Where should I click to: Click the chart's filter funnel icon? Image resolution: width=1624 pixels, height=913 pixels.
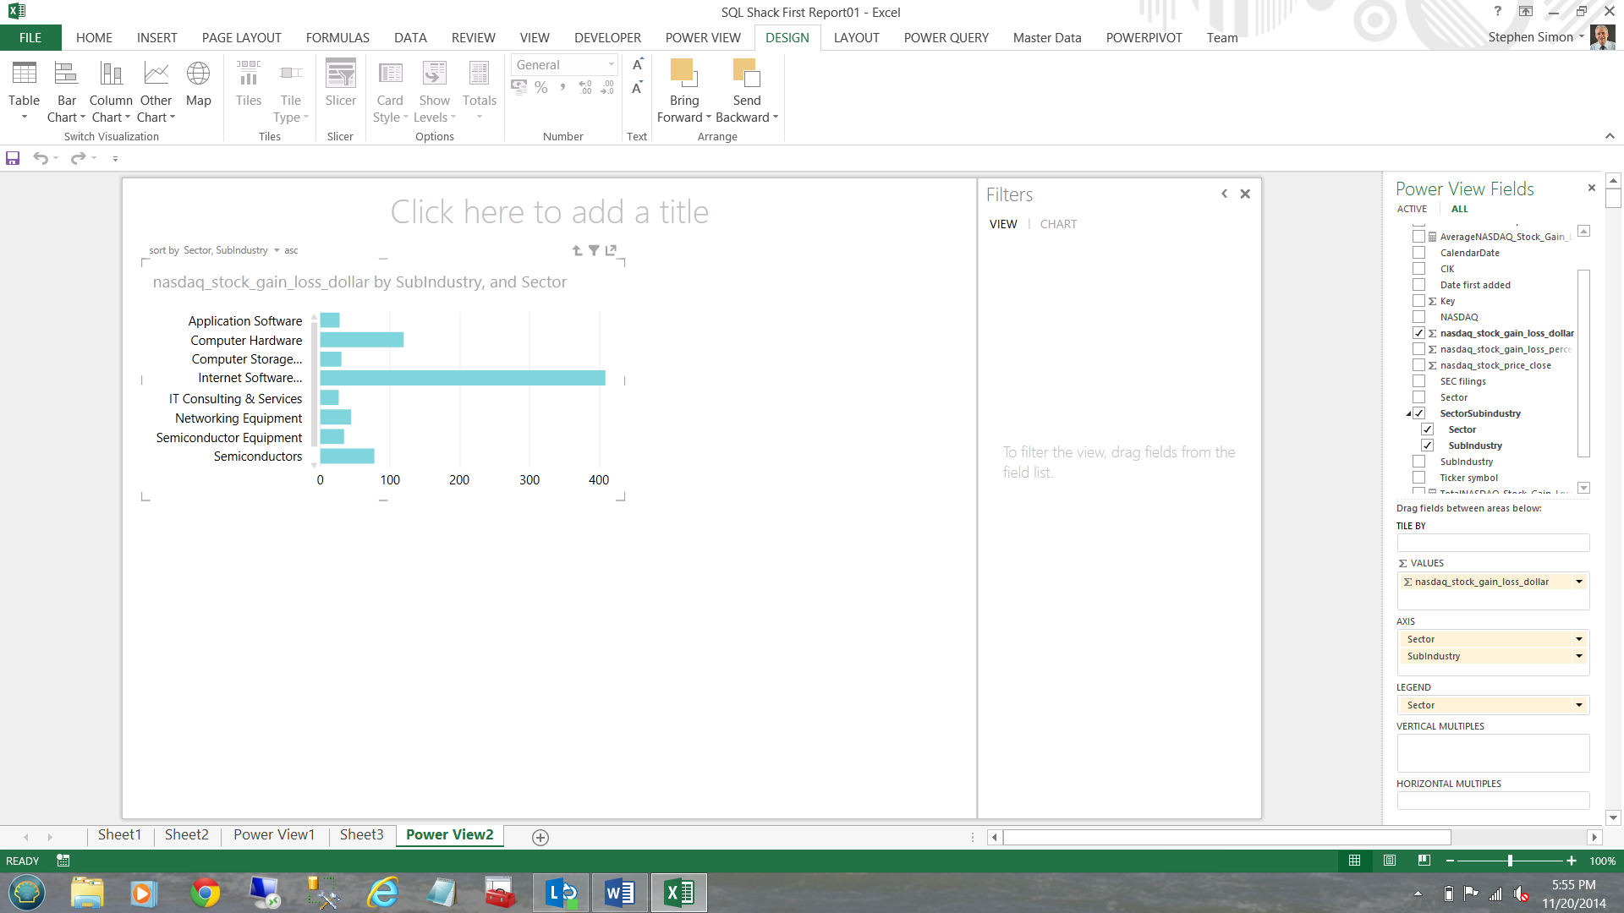tap(594, 250)
